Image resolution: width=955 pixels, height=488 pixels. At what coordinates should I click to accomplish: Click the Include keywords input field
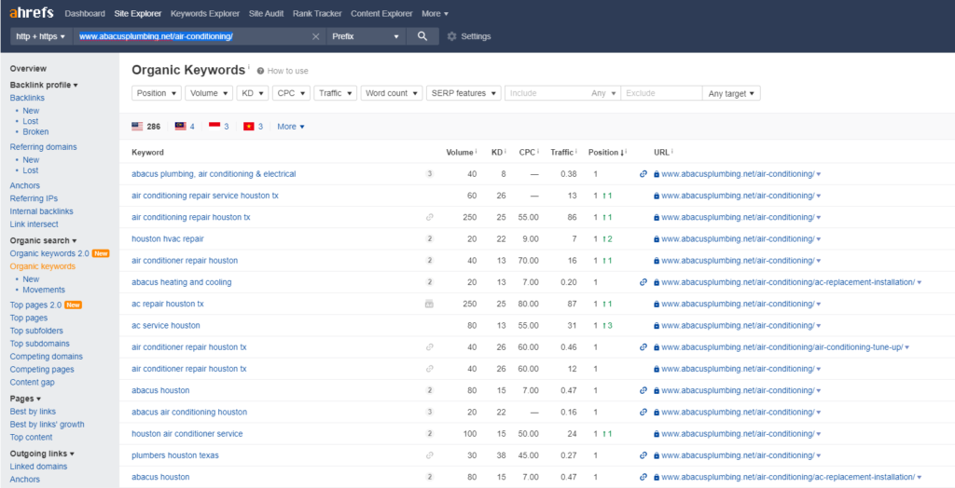pos(547,93)
